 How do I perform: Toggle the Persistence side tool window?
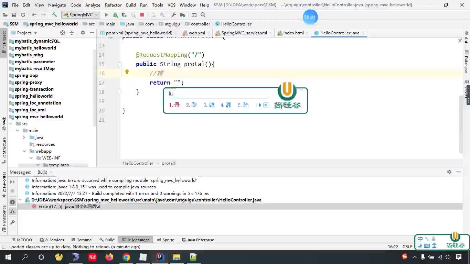4,218
